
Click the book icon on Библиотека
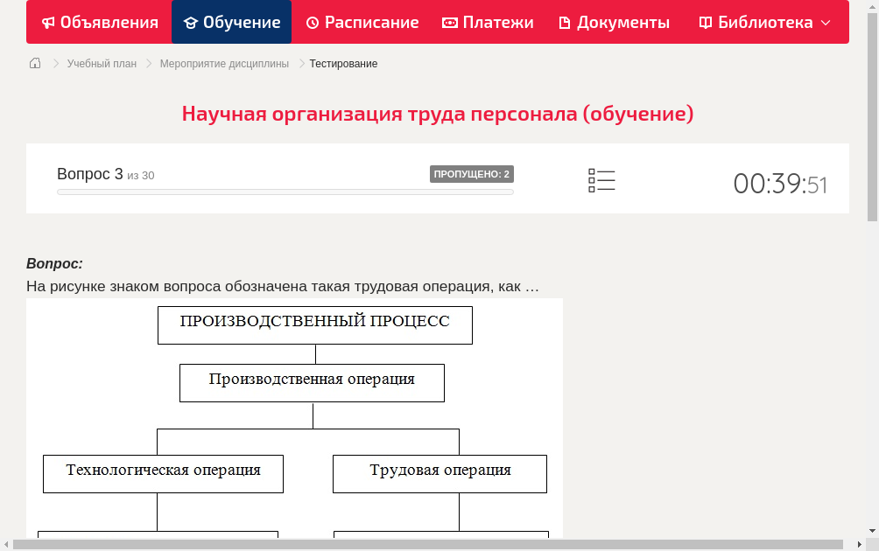tap(706, 22)
